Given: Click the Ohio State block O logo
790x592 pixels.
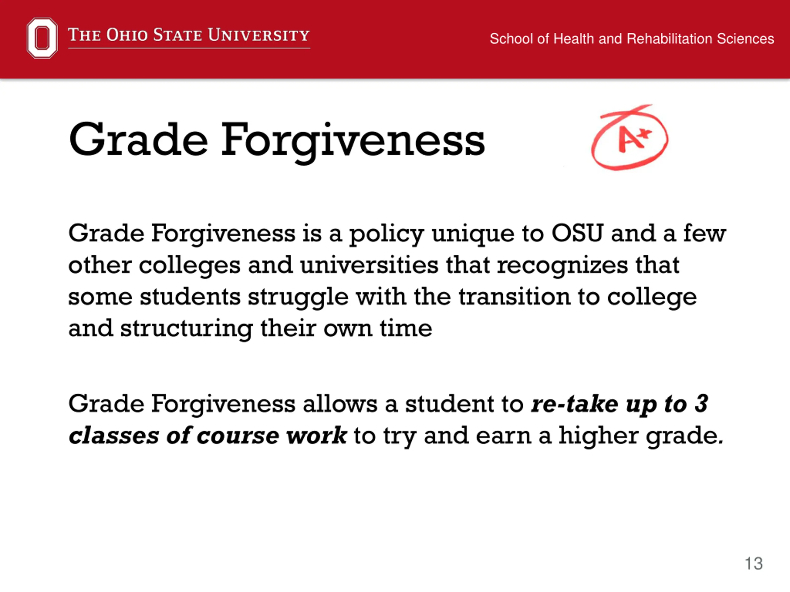Looking at the screenshot, I should 42,38.
